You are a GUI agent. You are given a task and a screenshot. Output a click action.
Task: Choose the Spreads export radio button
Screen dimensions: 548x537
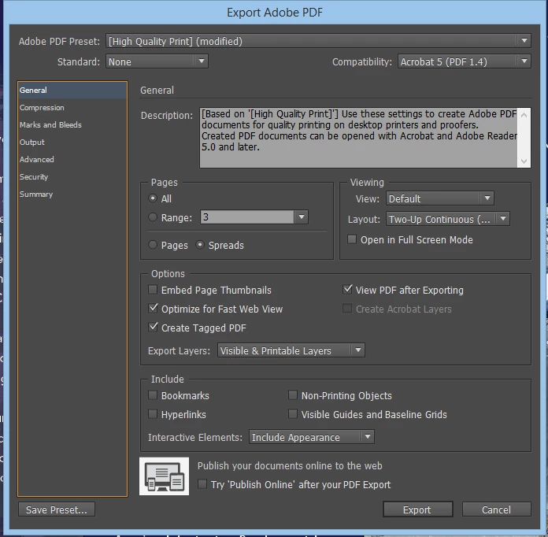(200, 244)
